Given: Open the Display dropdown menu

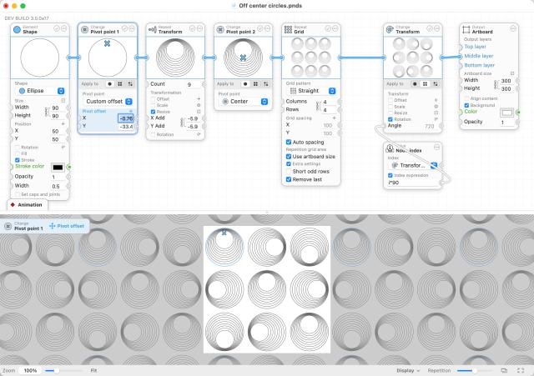Looking at the screenshot, I should 408,370.
